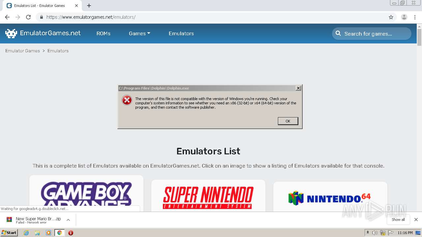Close the Emulators List tab
422x237 pixels.
[76, 6]
